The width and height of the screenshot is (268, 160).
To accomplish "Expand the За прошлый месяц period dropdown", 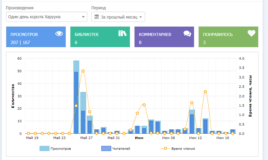I will coord(118,17).
